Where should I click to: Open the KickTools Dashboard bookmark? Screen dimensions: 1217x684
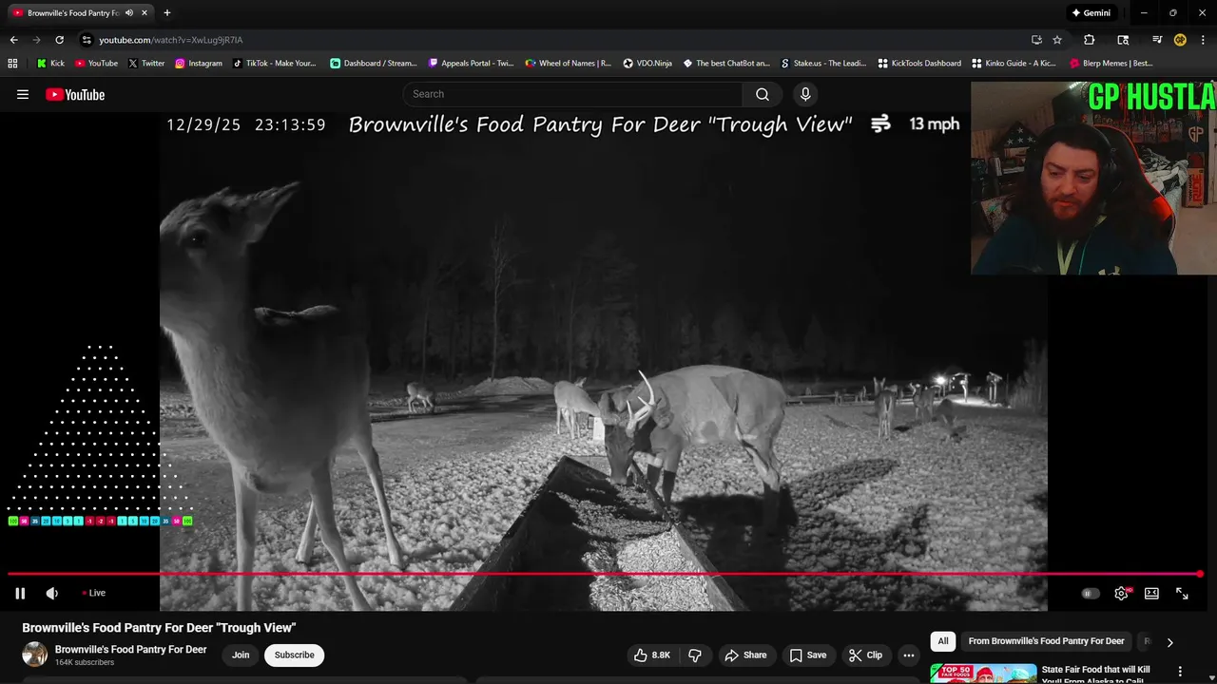coord(919,64)
